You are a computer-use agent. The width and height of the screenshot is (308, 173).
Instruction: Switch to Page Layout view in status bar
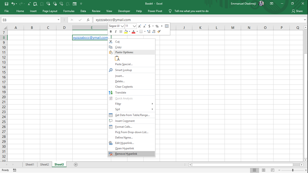[263, 170]
